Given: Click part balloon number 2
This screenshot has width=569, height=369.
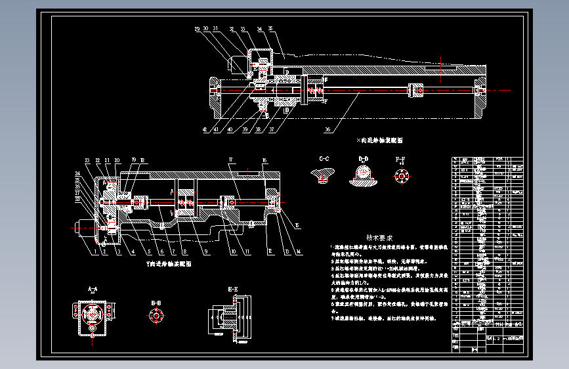Looking at the screenshot, I should click(x=104, y=251).
